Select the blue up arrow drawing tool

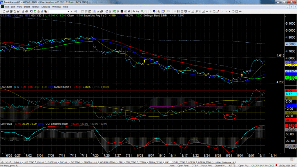click(230, 11)
